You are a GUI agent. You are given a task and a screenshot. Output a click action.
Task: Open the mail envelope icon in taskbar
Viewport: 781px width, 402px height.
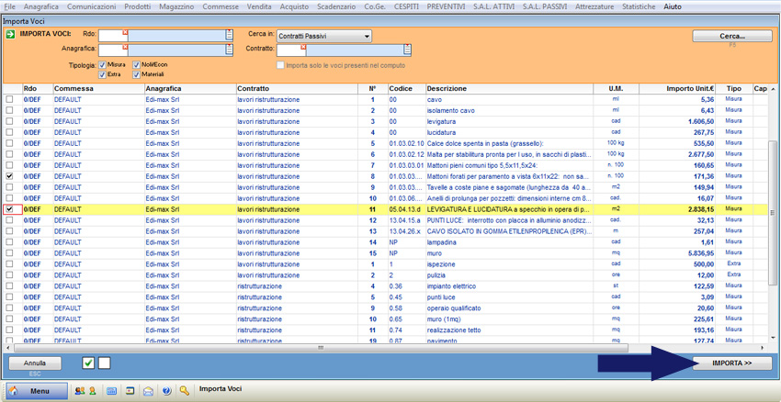(x=148, y=391)
